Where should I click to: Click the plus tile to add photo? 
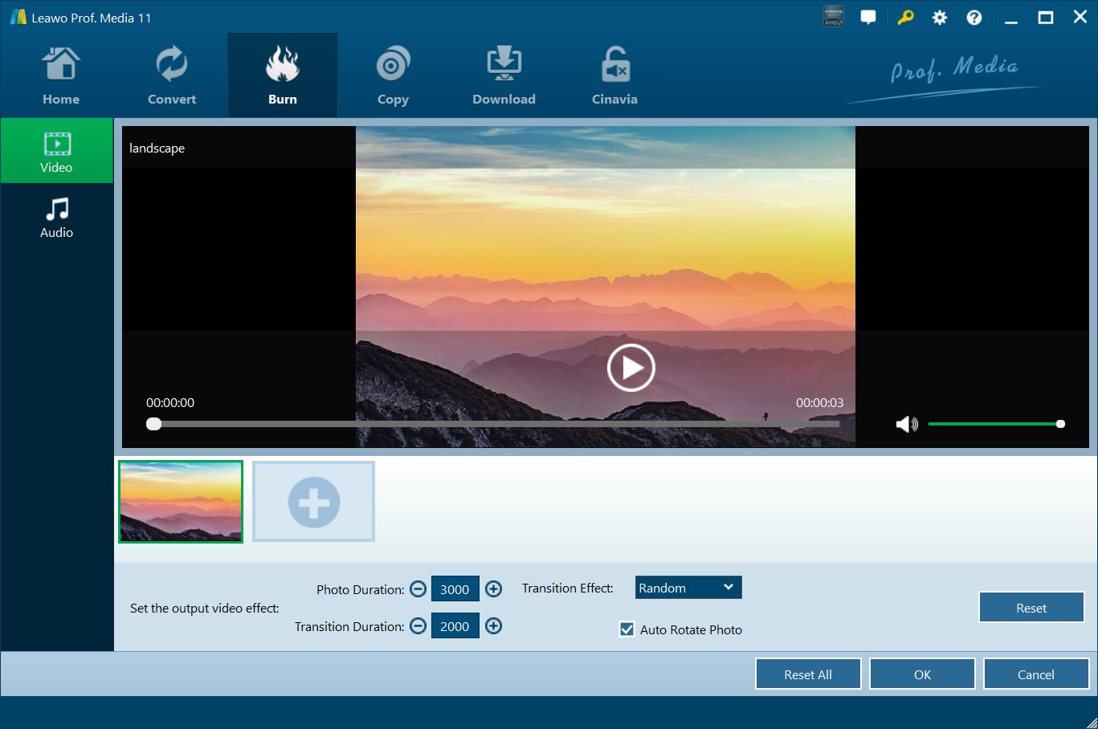[313, 502]
